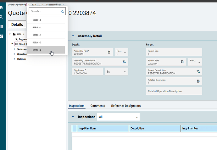Collapse the ASM tree node

[x=12, y=44]
